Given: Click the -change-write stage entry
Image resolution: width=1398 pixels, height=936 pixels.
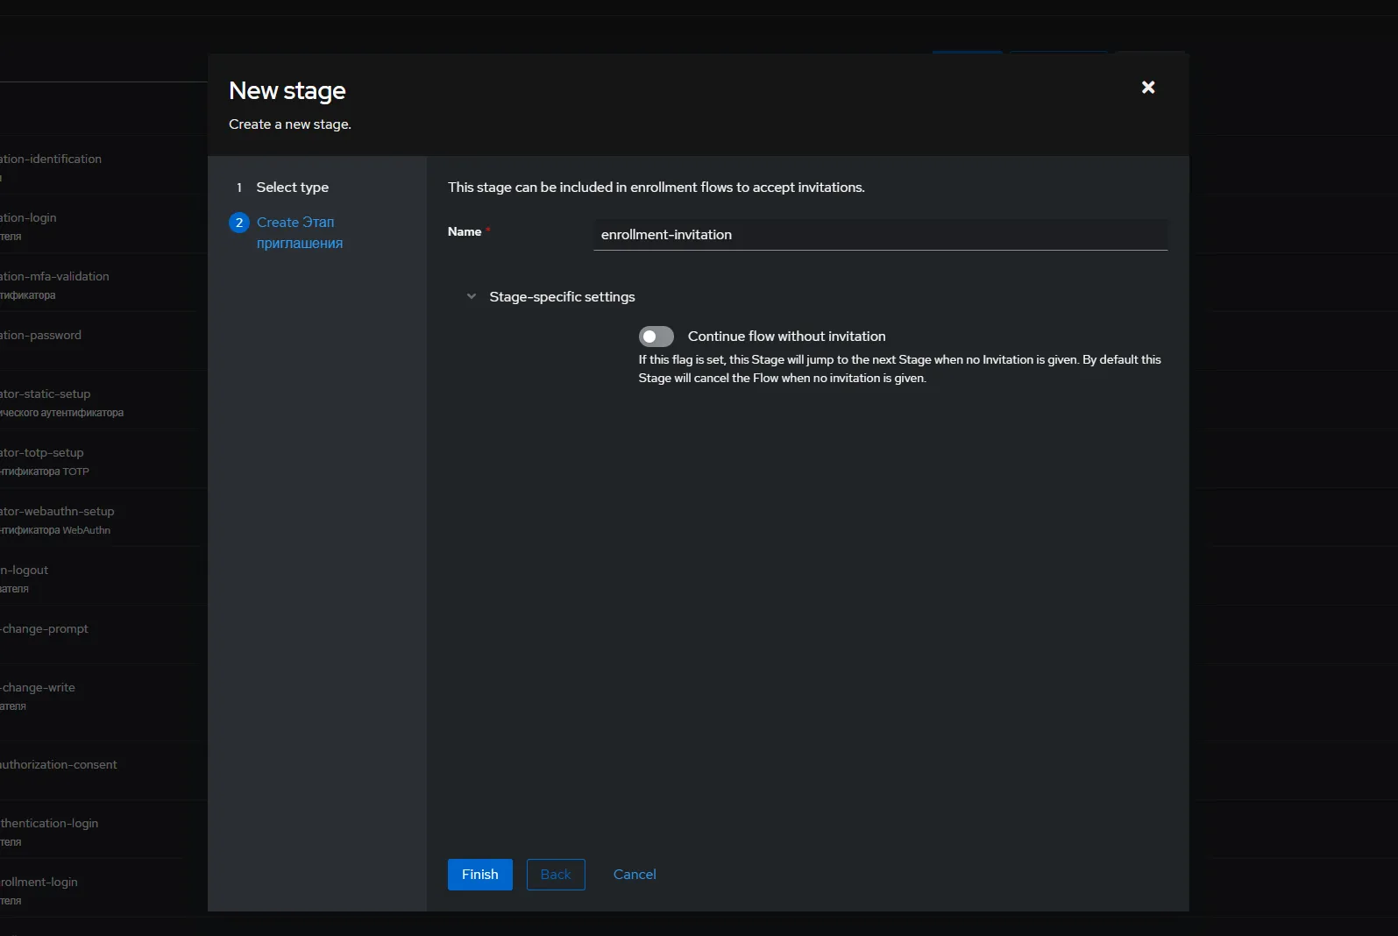Looking at the screenshot, I should (39, 688).
